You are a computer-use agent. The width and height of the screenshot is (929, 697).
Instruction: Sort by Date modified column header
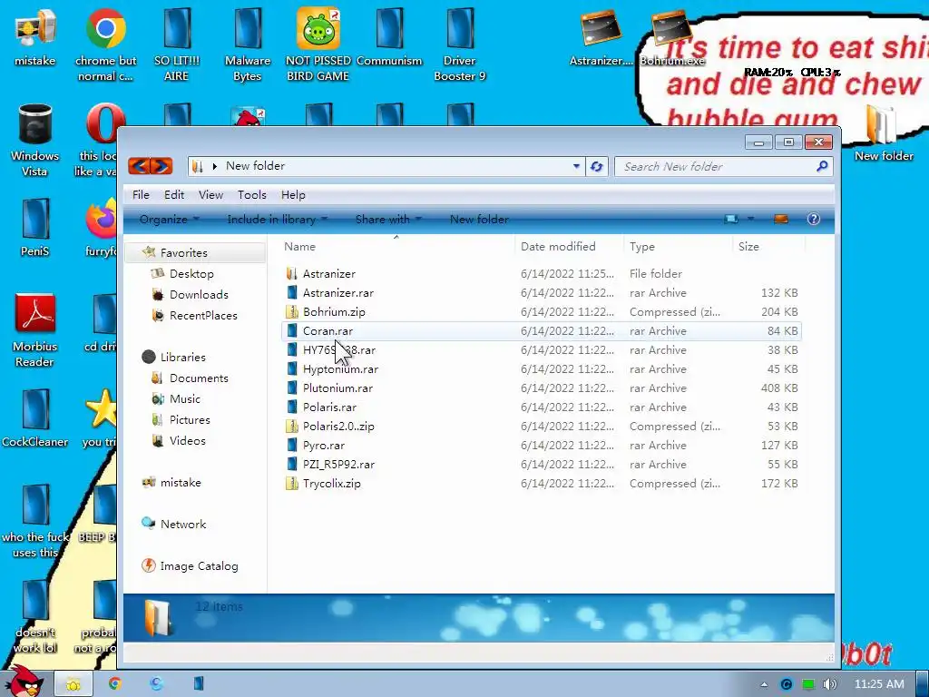click(558, 247)
